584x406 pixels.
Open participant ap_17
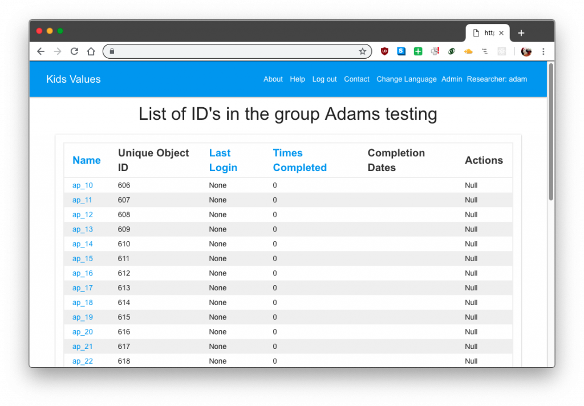[82, 288]
